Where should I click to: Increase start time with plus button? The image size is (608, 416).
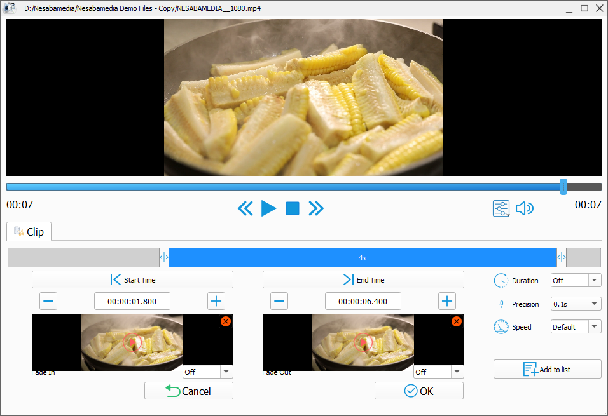[216, 301]
